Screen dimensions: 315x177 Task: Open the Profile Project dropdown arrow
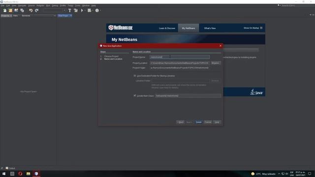pyautogui.click(x=100, y=10)
